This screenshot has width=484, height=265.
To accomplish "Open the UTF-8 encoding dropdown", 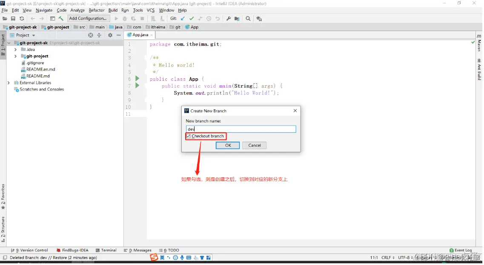I will click(405, 258).
